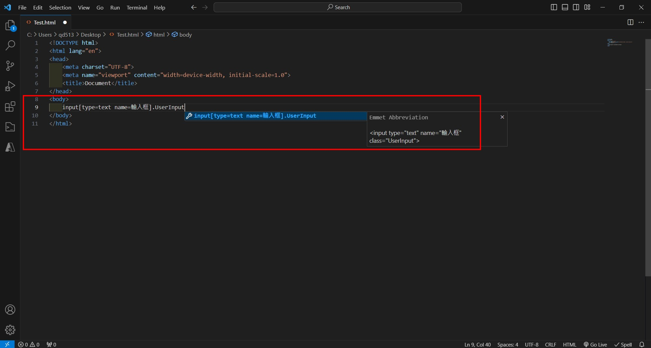
Task: Open editor More Actions ellipsis
Action: [x=641, y=22]
